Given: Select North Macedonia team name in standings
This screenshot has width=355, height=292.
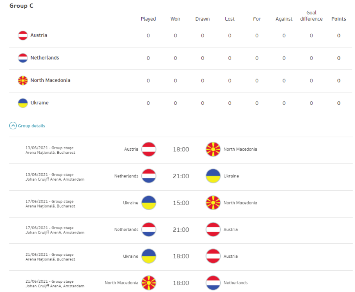Looking at the screenshot, I should click(50, 81).
